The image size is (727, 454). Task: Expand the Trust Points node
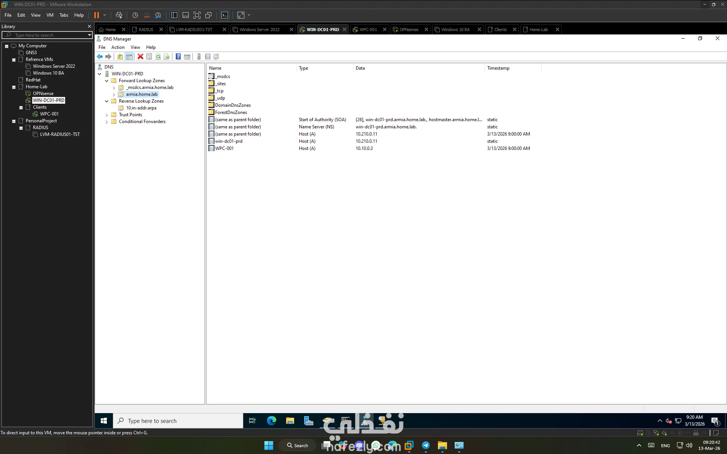point(106,115)
